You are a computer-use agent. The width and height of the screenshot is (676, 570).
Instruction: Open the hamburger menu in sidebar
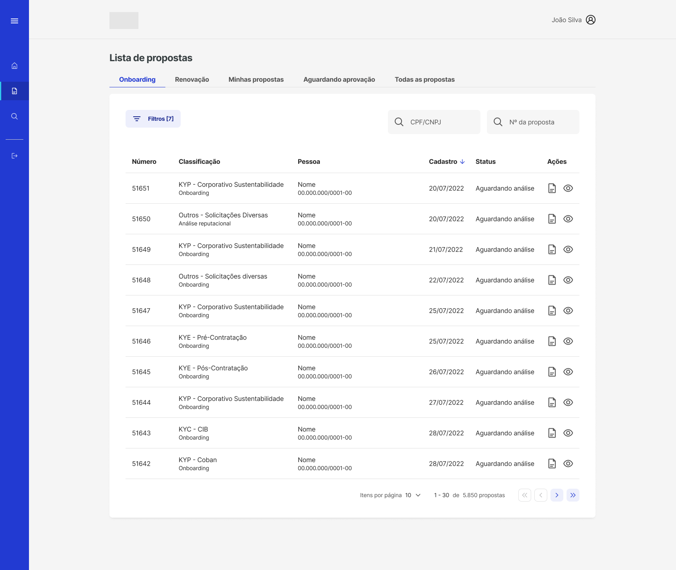pos(14,21)
